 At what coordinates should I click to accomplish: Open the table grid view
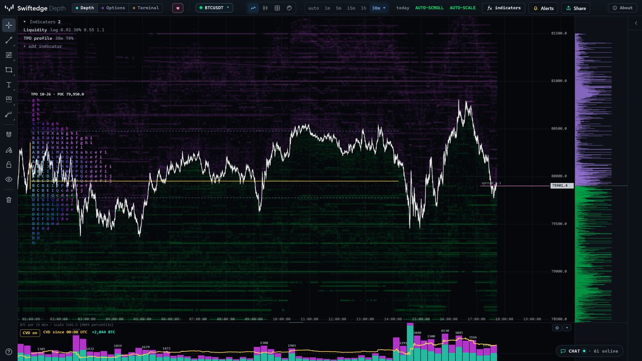coord(277,8)
